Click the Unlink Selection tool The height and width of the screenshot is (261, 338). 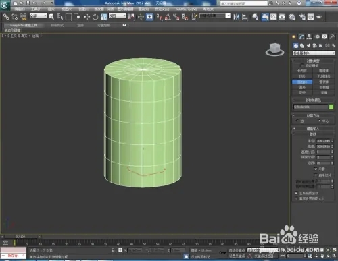(x=15, y=17)
